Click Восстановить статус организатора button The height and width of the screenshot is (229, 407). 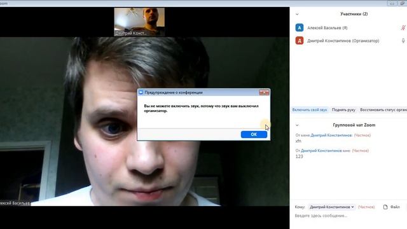(383, 110)
